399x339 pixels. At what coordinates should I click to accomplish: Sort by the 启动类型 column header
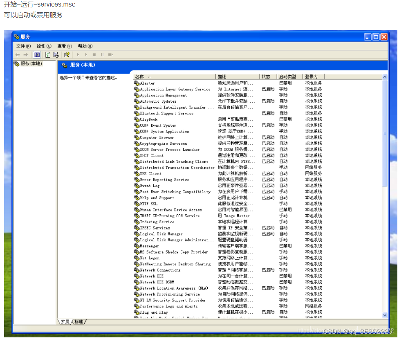(x=290, y=76)
